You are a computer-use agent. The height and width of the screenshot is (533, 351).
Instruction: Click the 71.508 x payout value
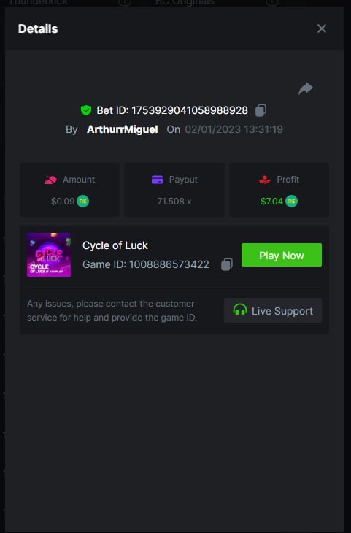[x=174, y=202]
